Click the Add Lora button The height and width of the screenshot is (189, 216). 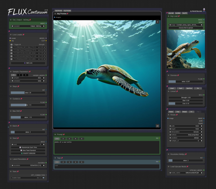[28, 63]
